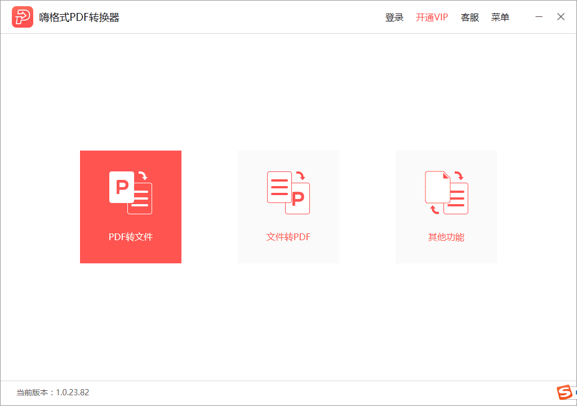The height and width of the screenshot is (406, 577).
Task: Click 开通VIP in the title bar
Action: 432,17
